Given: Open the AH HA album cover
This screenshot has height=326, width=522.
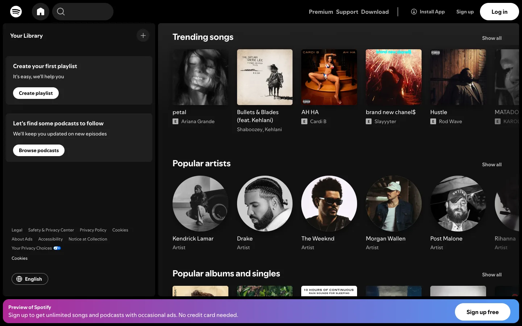Looking at the screenshot, I should [x=329, y=77].
